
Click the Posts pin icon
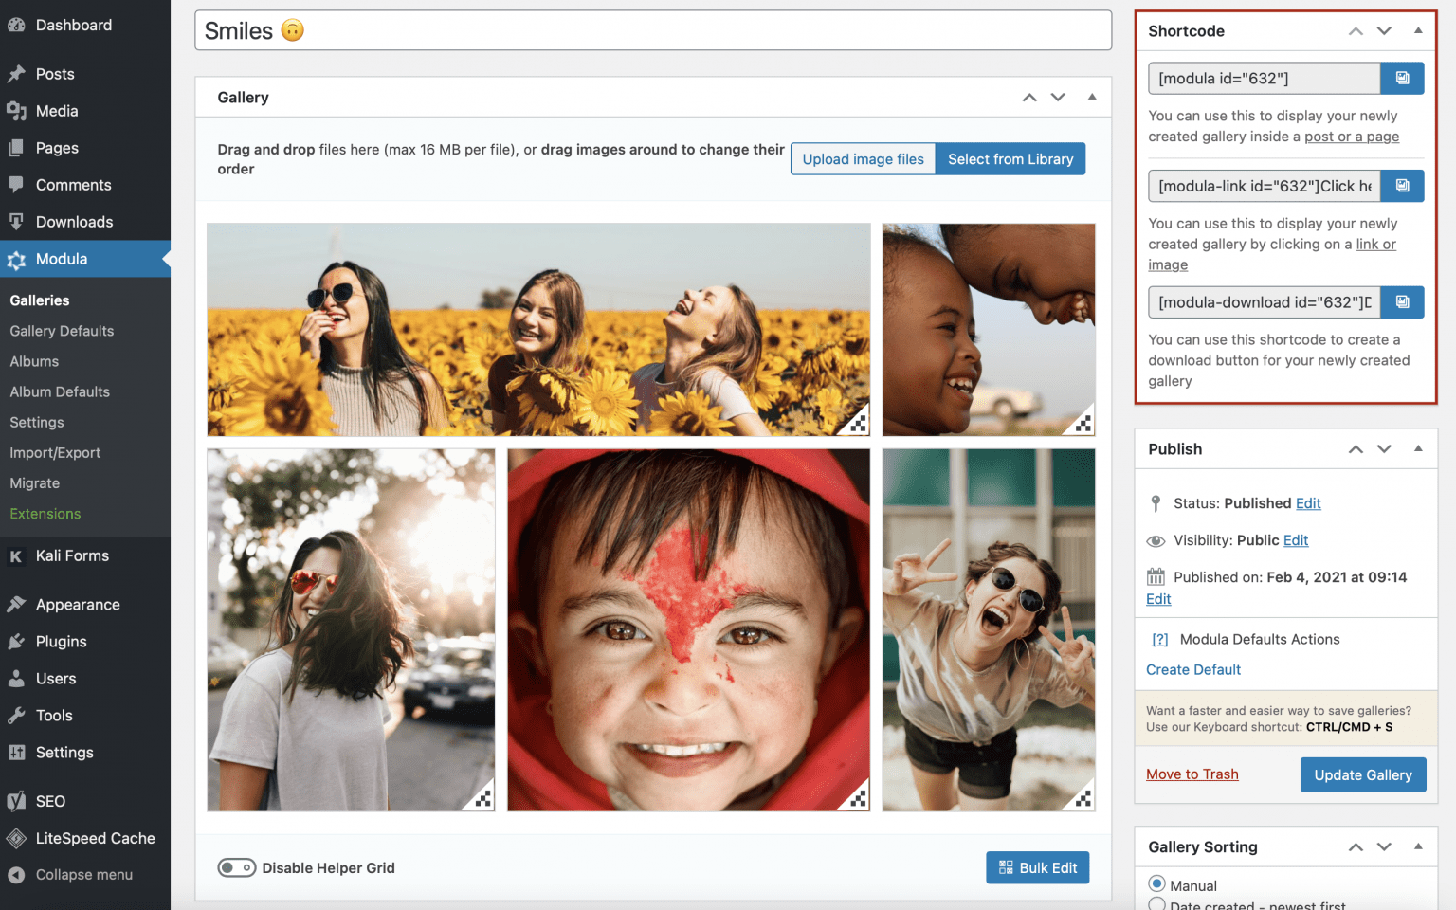click(x=16, y=74)
